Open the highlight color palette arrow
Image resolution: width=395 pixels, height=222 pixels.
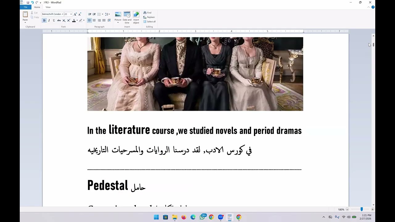pyautogui.click(x=84, y=20)
